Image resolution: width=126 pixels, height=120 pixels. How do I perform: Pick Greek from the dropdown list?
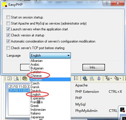pyautogui.click(x=50, y=106)
